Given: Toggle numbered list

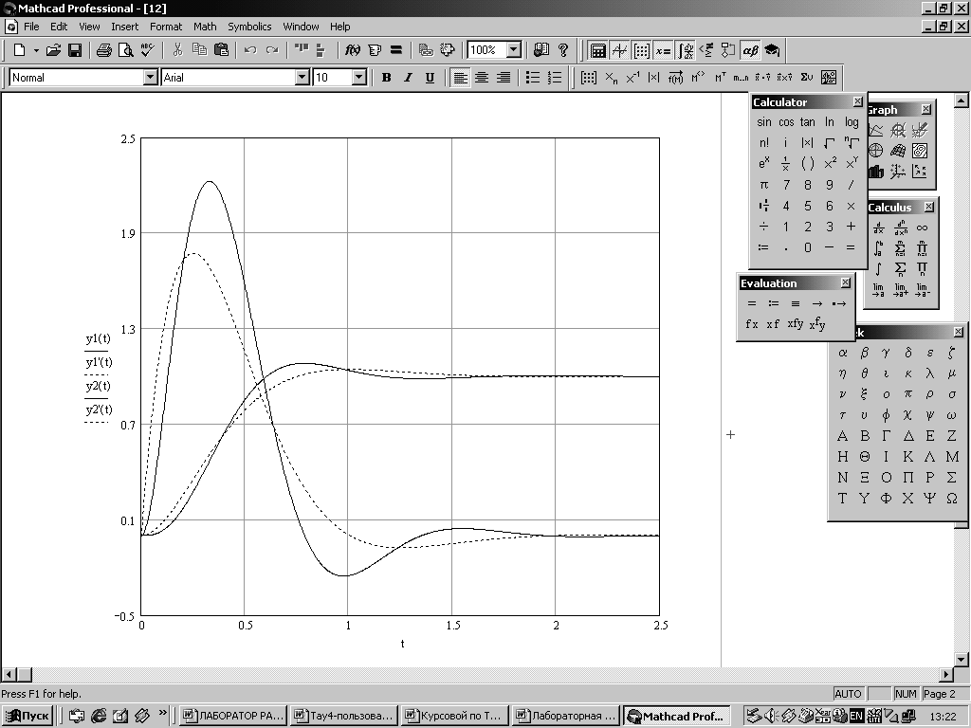Looking at the screenshot, I should click(555, 78).
